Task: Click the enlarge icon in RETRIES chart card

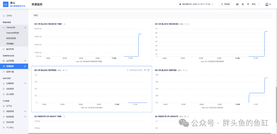Action: pyautogui.click(x=145, y=70)
